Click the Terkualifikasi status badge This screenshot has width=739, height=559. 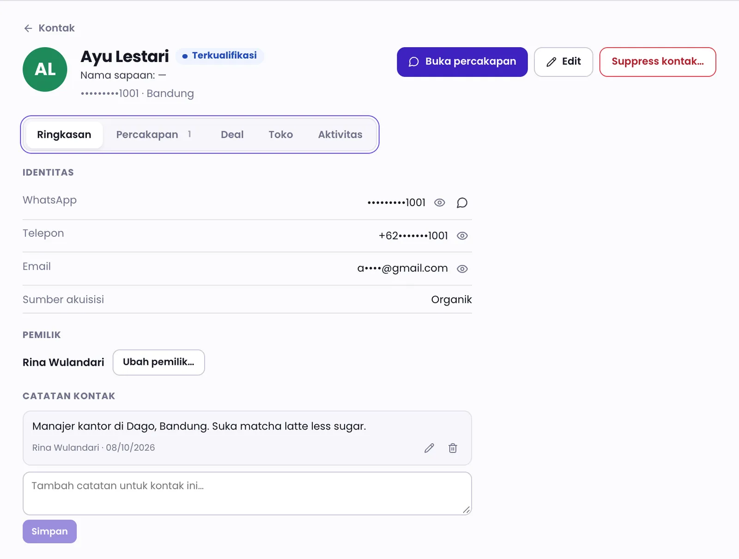coord(219,55)
